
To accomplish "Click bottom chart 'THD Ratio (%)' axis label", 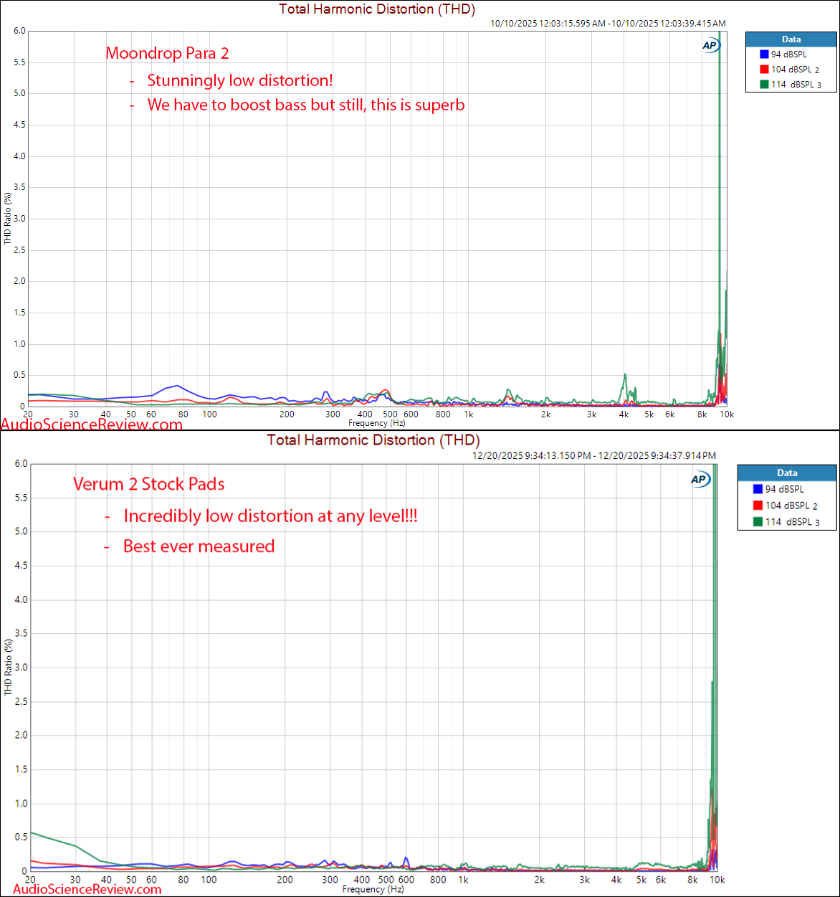I will [x=8, y=667].
